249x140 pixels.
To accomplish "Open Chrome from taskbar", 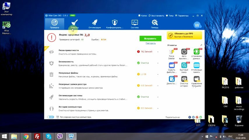I will pos(26,136).
